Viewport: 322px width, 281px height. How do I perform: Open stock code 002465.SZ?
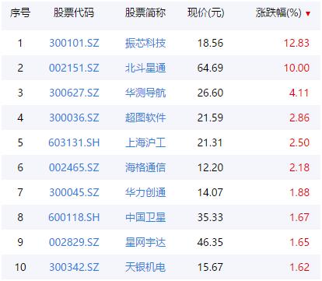click(x=74, y=167)
